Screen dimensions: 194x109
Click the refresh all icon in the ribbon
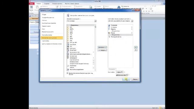click(91, 7)
